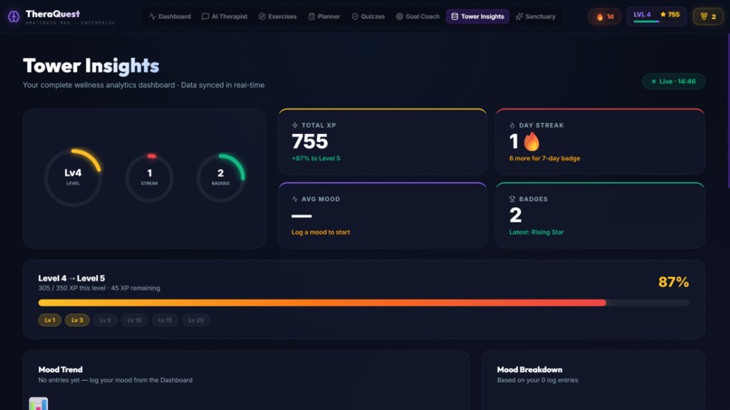Image resolution: width=730 pixels, height=410 pixels.
Task: Select the Tower Insights tab
Action: pos(477,16)
